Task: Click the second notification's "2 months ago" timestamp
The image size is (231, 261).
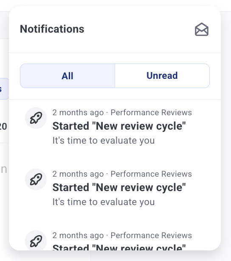Action: 78,174
